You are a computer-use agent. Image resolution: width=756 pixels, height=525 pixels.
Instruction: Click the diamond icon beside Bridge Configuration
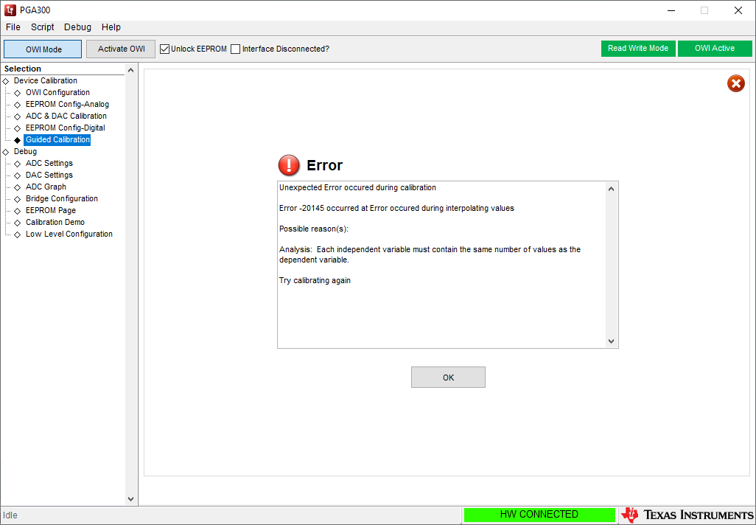[18, 199]
